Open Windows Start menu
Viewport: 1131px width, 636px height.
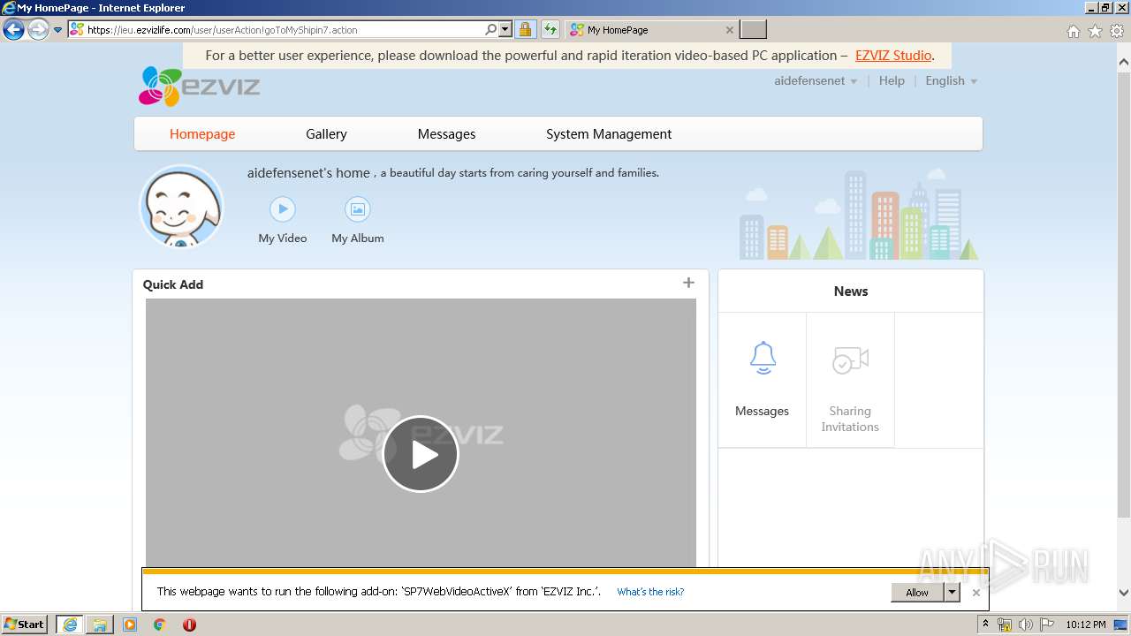click(25, 624)
